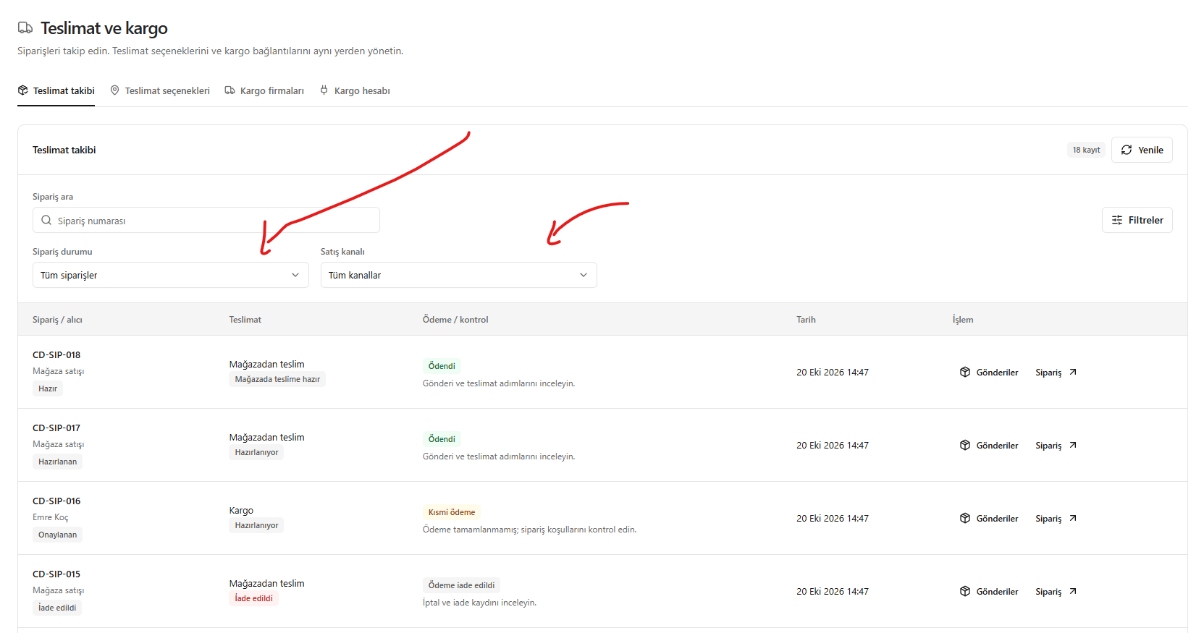The width and height of the screenshot is (1204, 633).
Task: Open Sipariş link for CD-SIP-017
Action: (1056, 445)
